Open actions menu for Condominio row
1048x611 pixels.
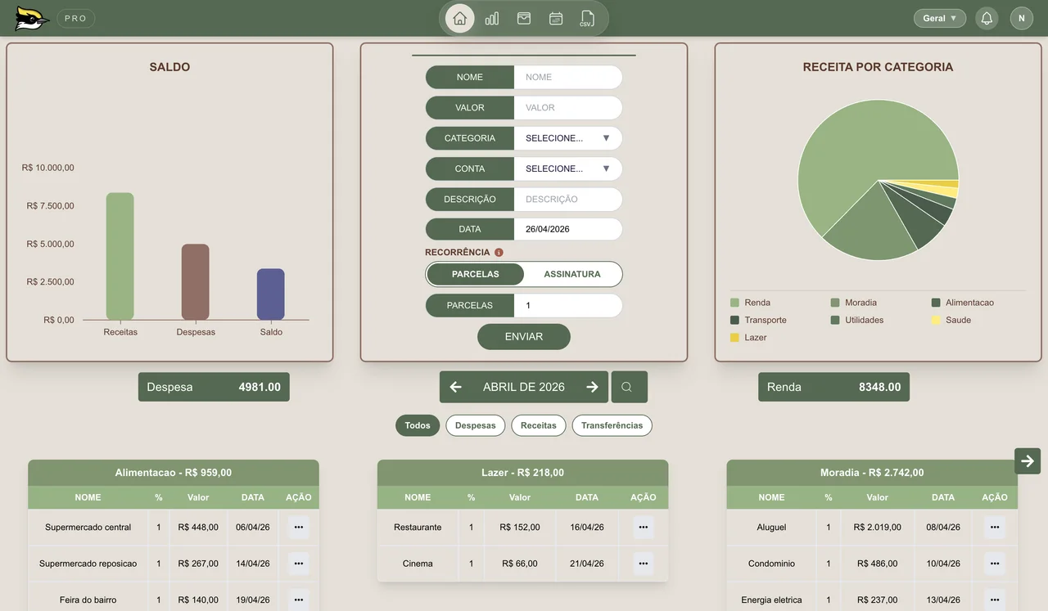click(x=995, y=564)
